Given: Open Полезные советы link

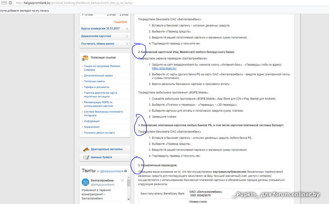Looking at the screenshot, I should [x=94, y=81].
